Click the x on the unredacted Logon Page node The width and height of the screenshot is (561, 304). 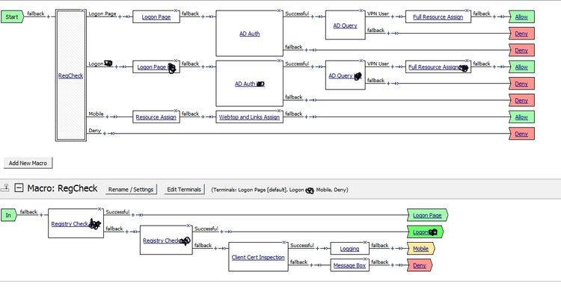tap(176, 10)
